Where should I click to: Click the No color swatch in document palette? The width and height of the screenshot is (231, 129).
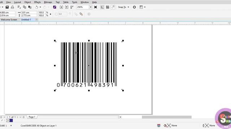[x=8, y=120]
